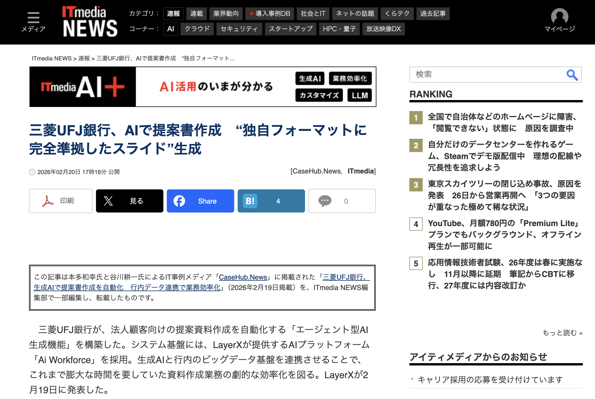595x399 pixels.
Task: Open キャリア採用の応募 notice link
Action: click(x=490, y=380)
